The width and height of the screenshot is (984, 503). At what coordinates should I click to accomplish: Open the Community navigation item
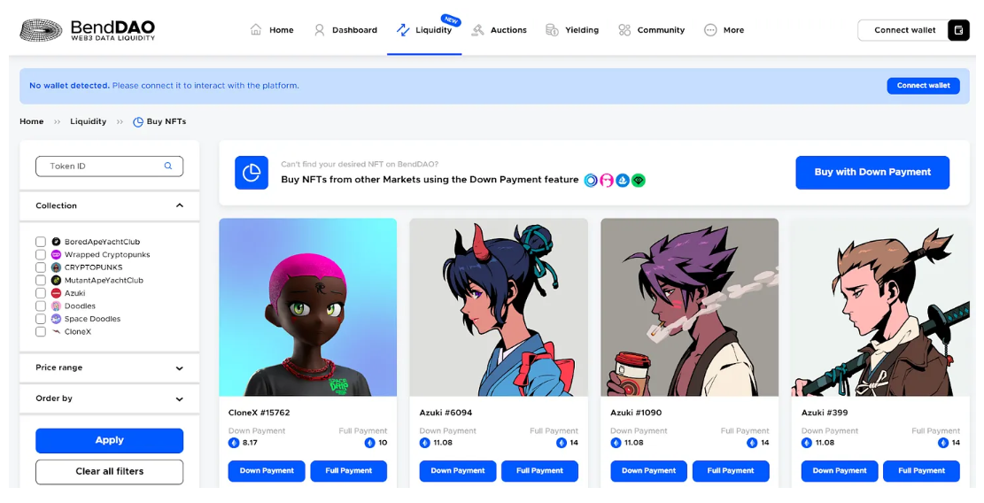[651, 29]
